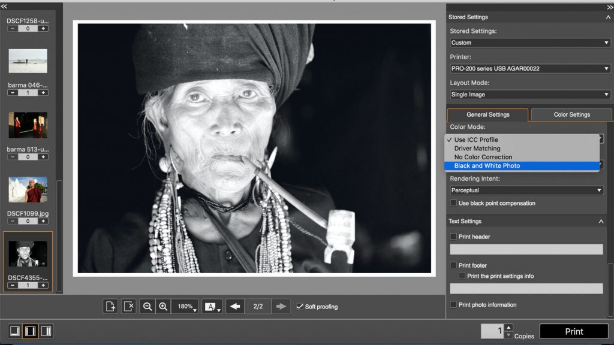Enable Use black point compensation
The width and height of the screenshot is (614, 345).
click(x=454, y=203)
